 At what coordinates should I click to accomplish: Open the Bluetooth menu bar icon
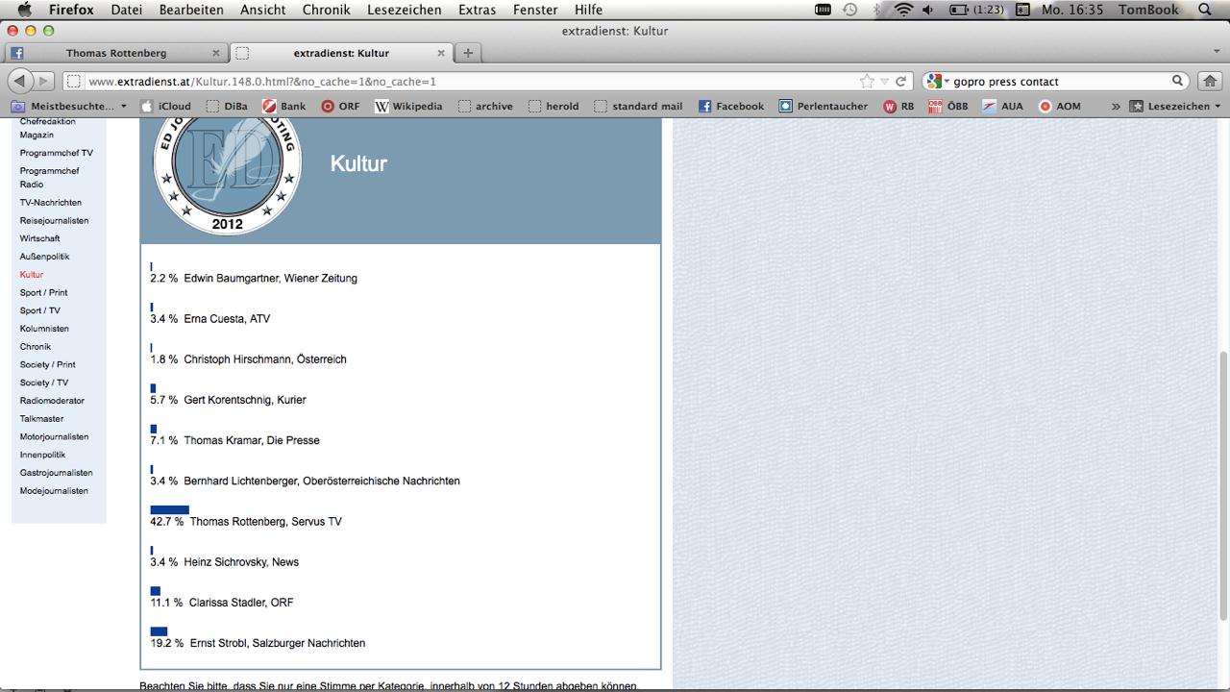(x=876, y=10)
